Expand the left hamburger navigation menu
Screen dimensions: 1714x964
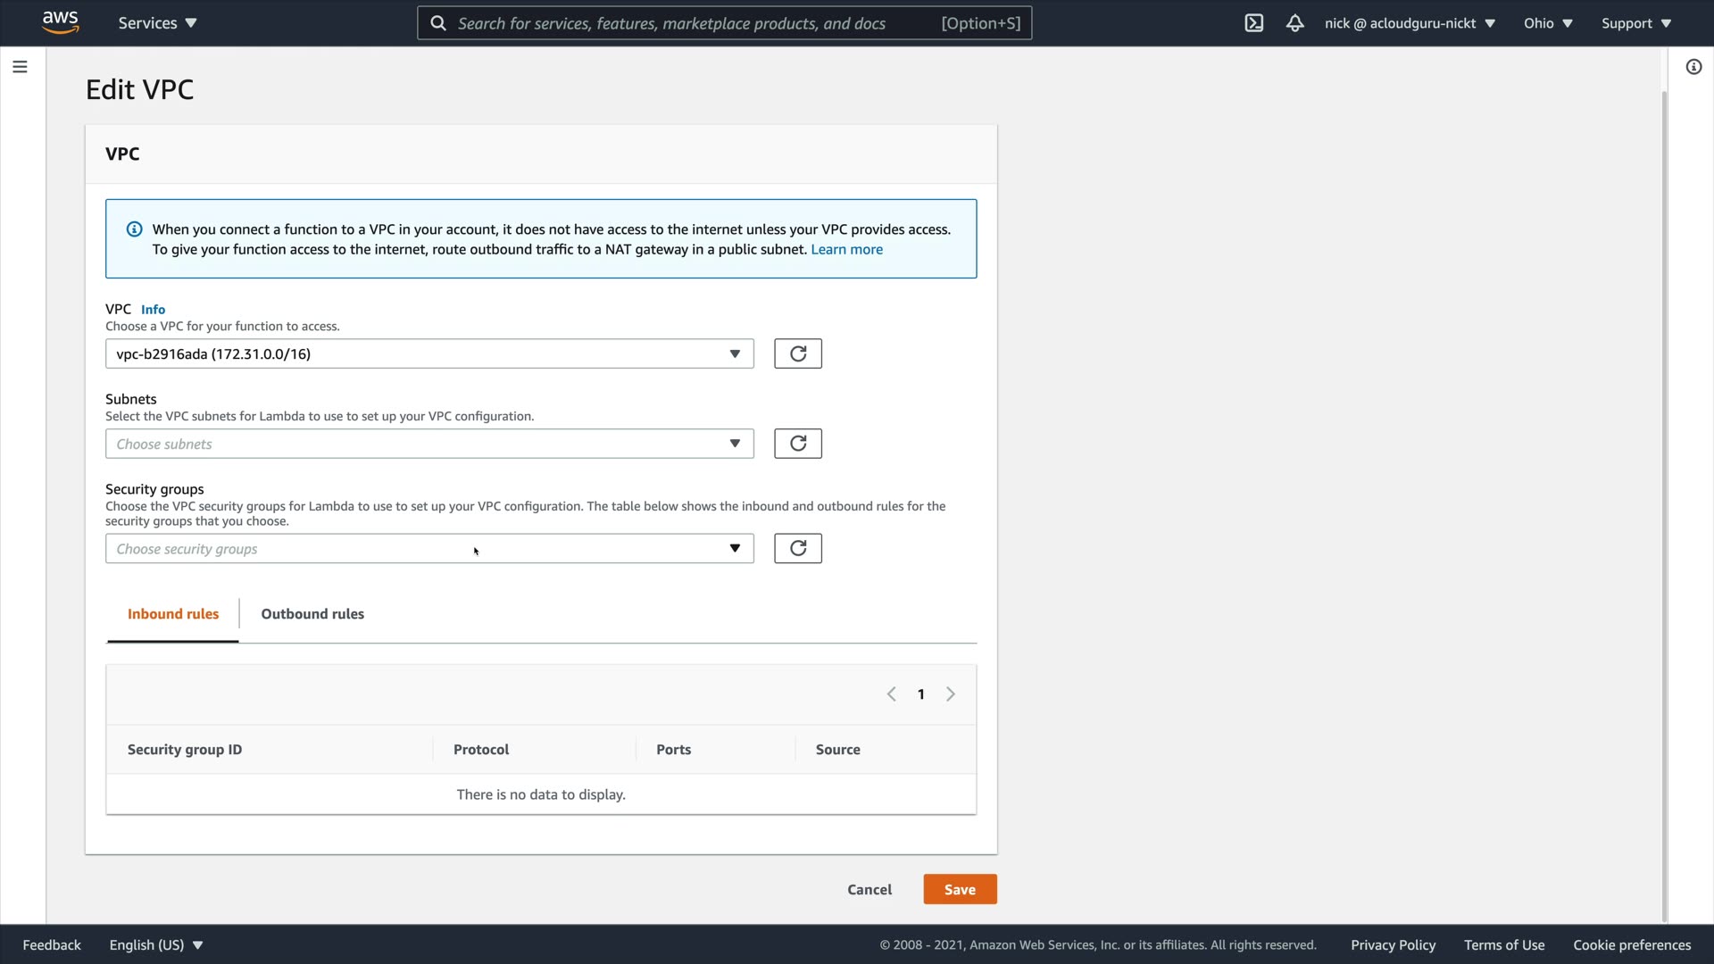pyautogui.click(x=20, y=67)
